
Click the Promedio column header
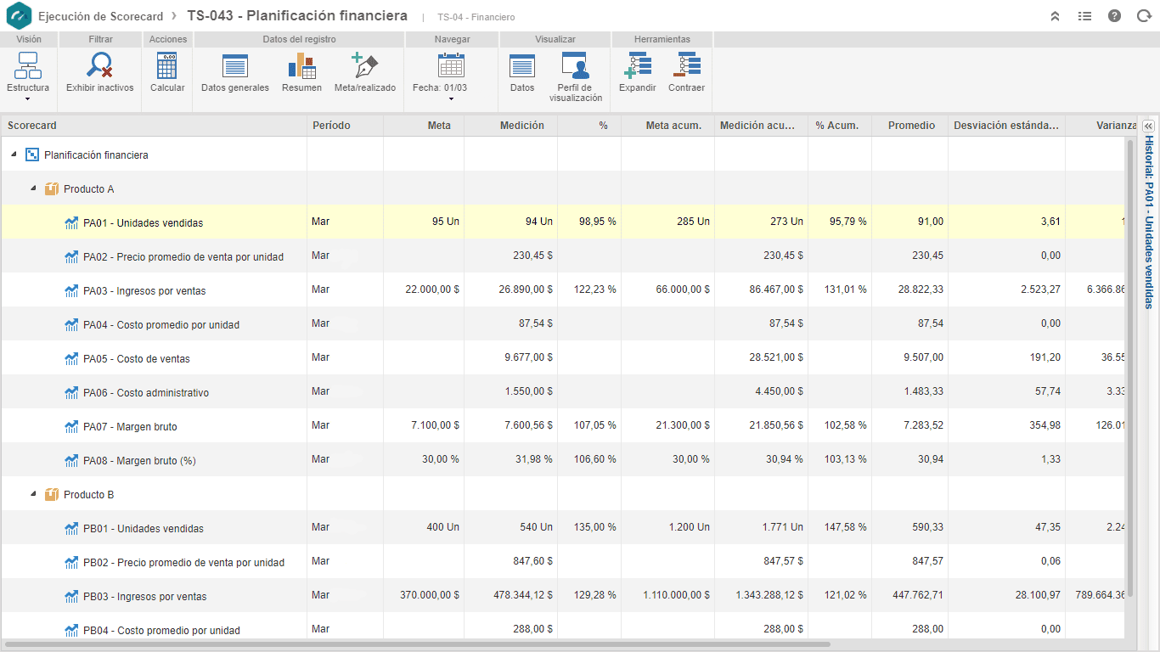point(909,126)
